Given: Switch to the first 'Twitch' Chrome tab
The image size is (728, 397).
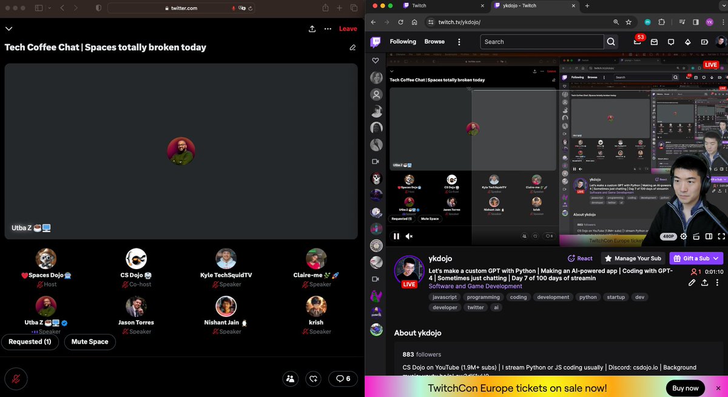Looking at the screenshot, I should tap(445, 6).
